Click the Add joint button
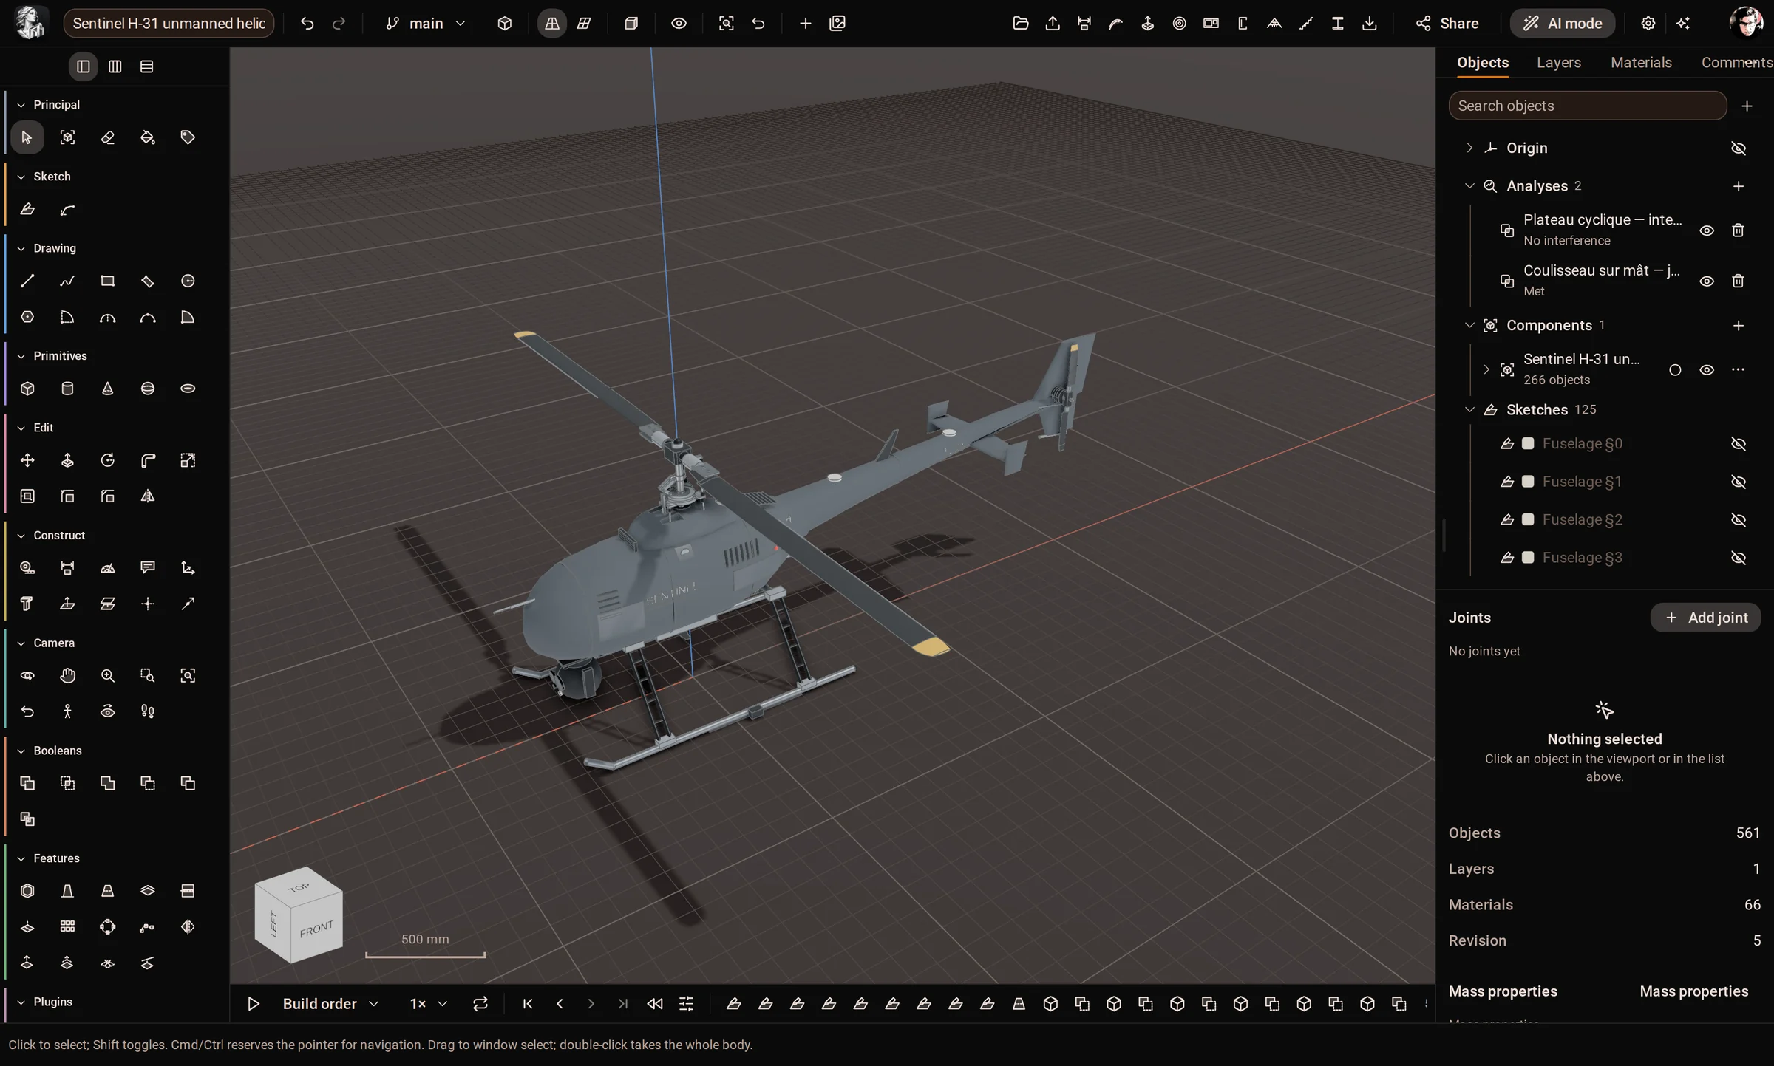 pos(1706,618)
